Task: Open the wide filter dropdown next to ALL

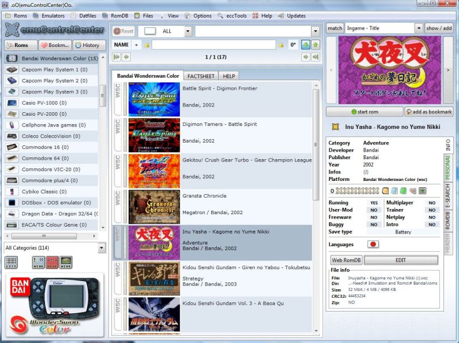Action: tap(315, 31)
